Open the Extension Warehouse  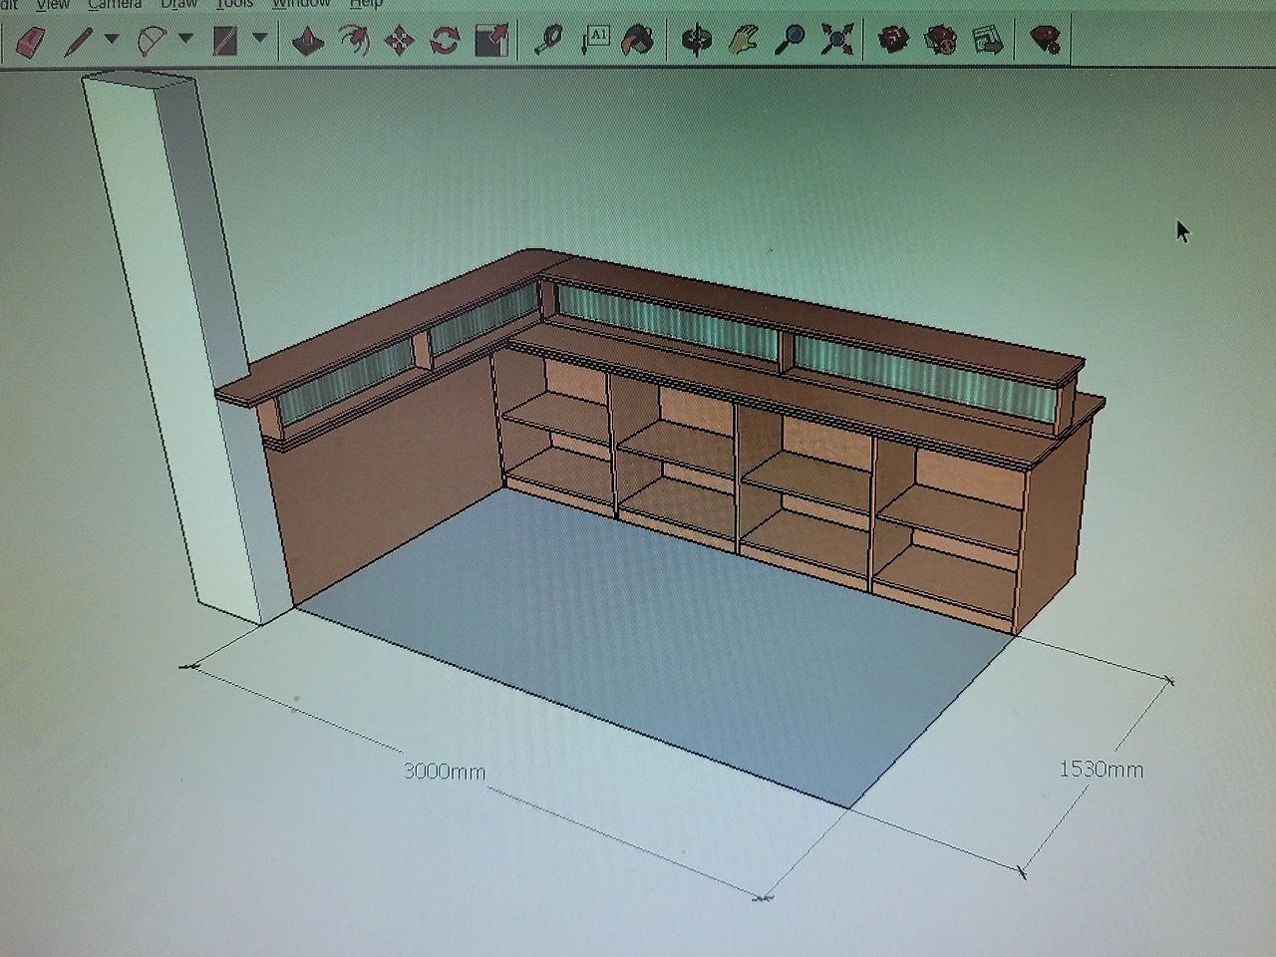click(x=940, y=40)
